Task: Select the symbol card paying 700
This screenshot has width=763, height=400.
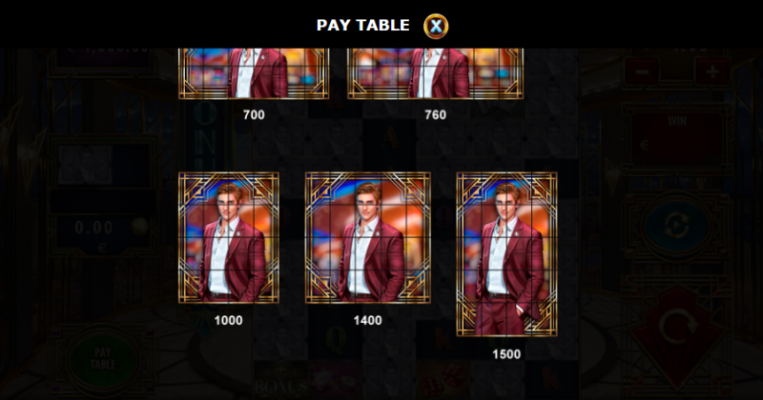Action: pyautogui.click(x=254, y=73)
